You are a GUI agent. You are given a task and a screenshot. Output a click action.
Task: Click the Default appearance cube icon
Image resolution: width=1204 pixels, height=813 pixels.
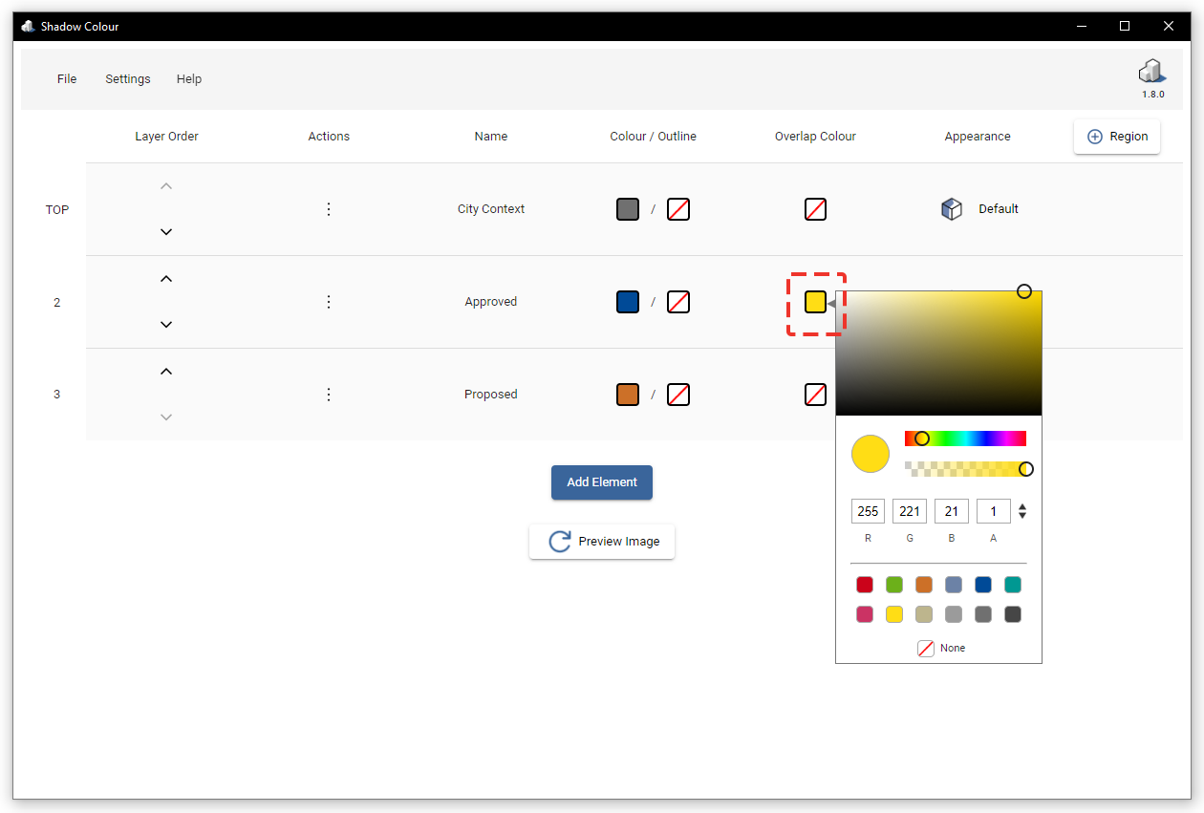(x=952, y=208)
